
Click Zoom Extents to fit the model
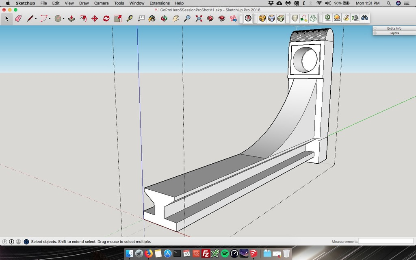click(x=198, y=18)
